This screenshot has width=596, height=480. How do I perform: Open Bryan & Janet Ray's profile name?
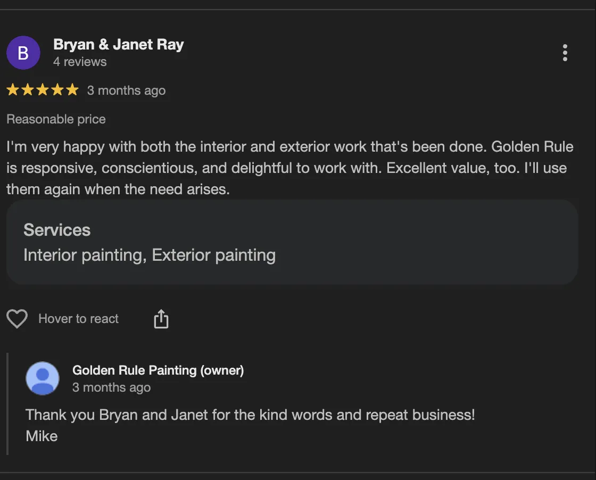pos(119,45)
